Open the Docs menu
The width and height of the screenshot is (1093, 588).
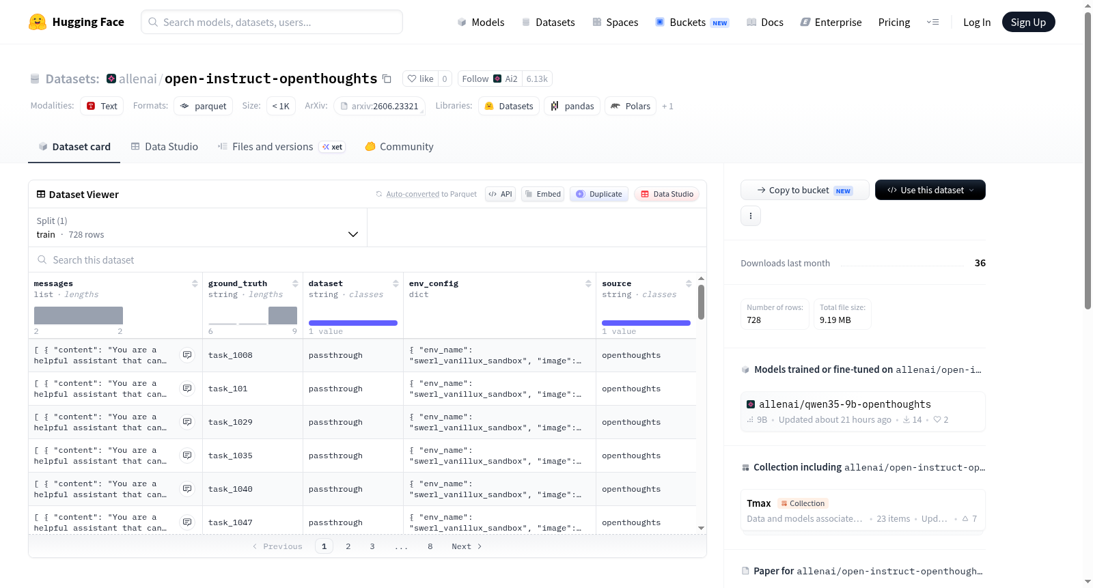[x=764, y=22]
